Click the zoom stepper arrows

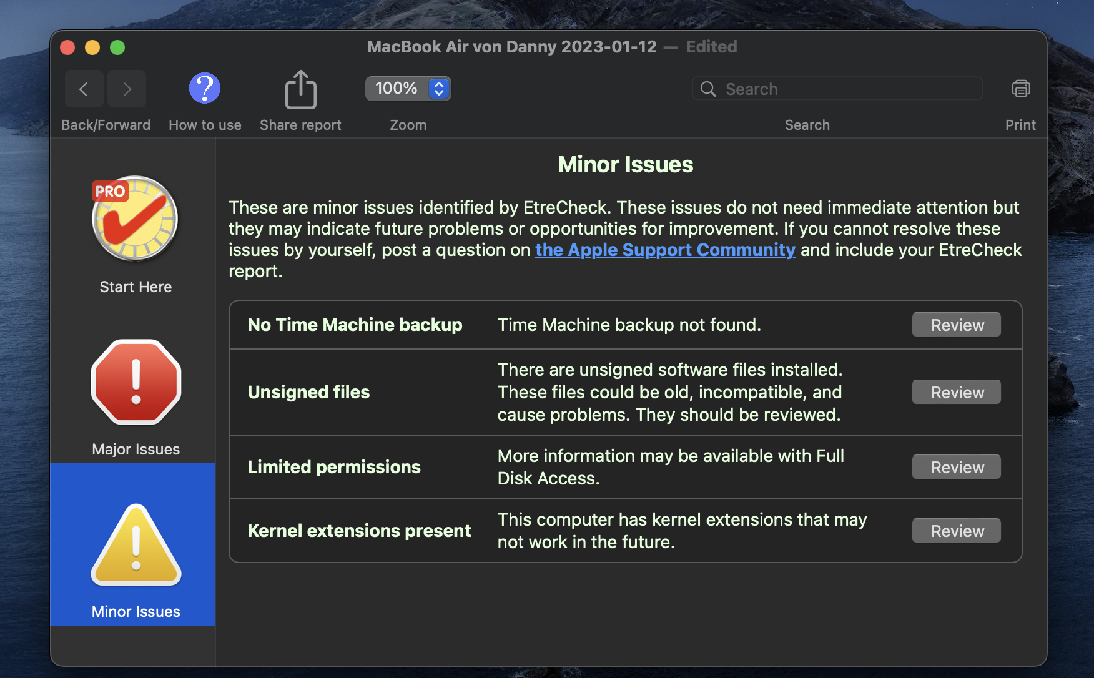point(439,89)
